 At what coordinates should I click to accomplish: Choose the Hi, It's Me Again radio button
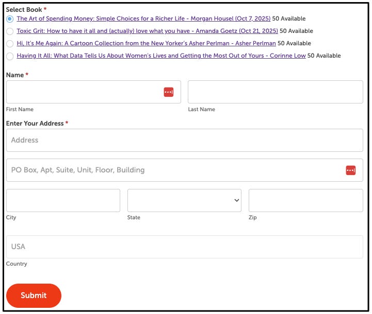point(10,44)
